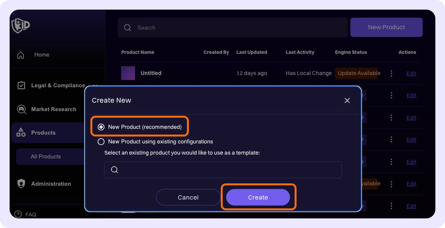Select the New Product (recommended) option
445x228 pixels.
pos(101,126)
